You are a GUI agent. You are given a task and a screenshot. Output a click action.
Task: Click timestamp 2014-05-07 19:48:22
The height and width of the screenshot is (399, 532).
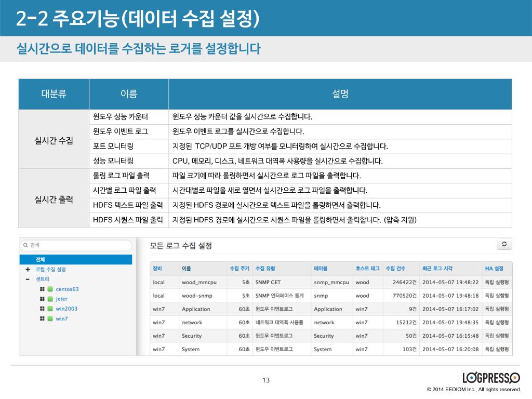coord(450,282)
